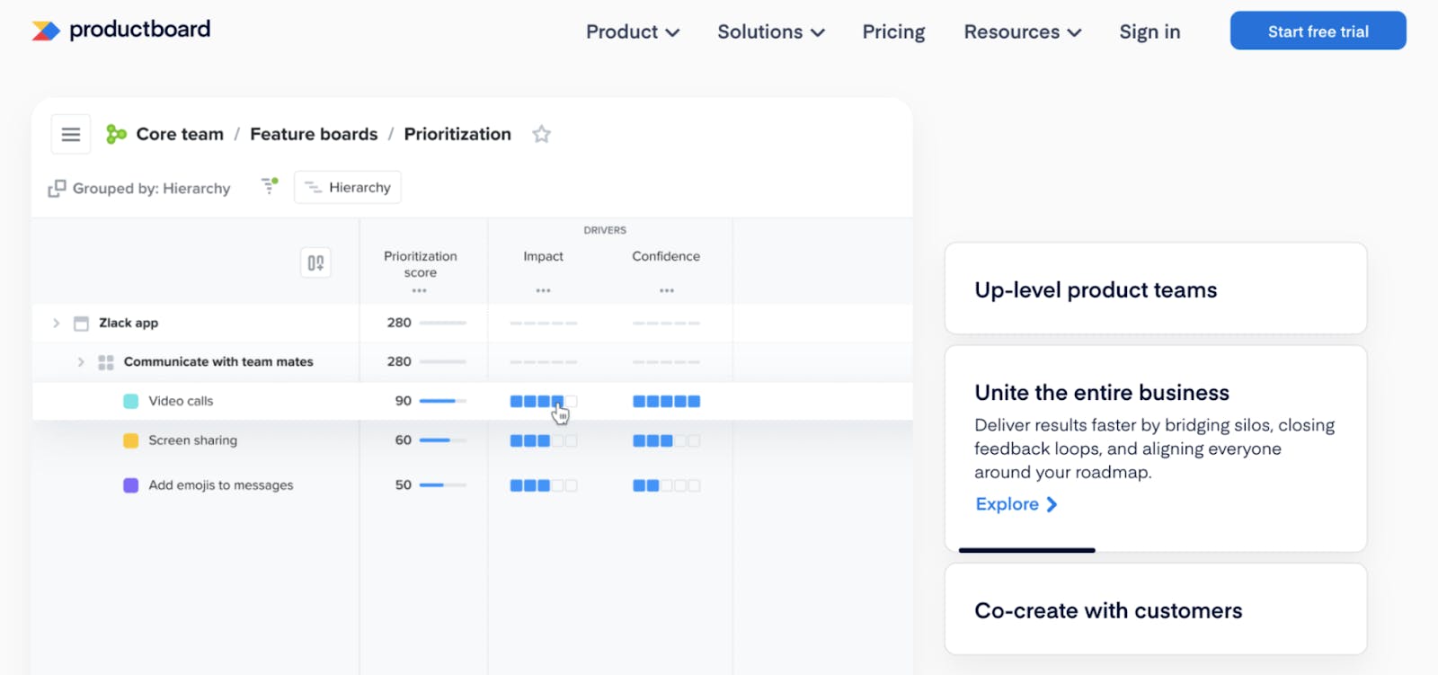
Task: Select the Co-create with customers tab
Action: [x=1156, y=609]
